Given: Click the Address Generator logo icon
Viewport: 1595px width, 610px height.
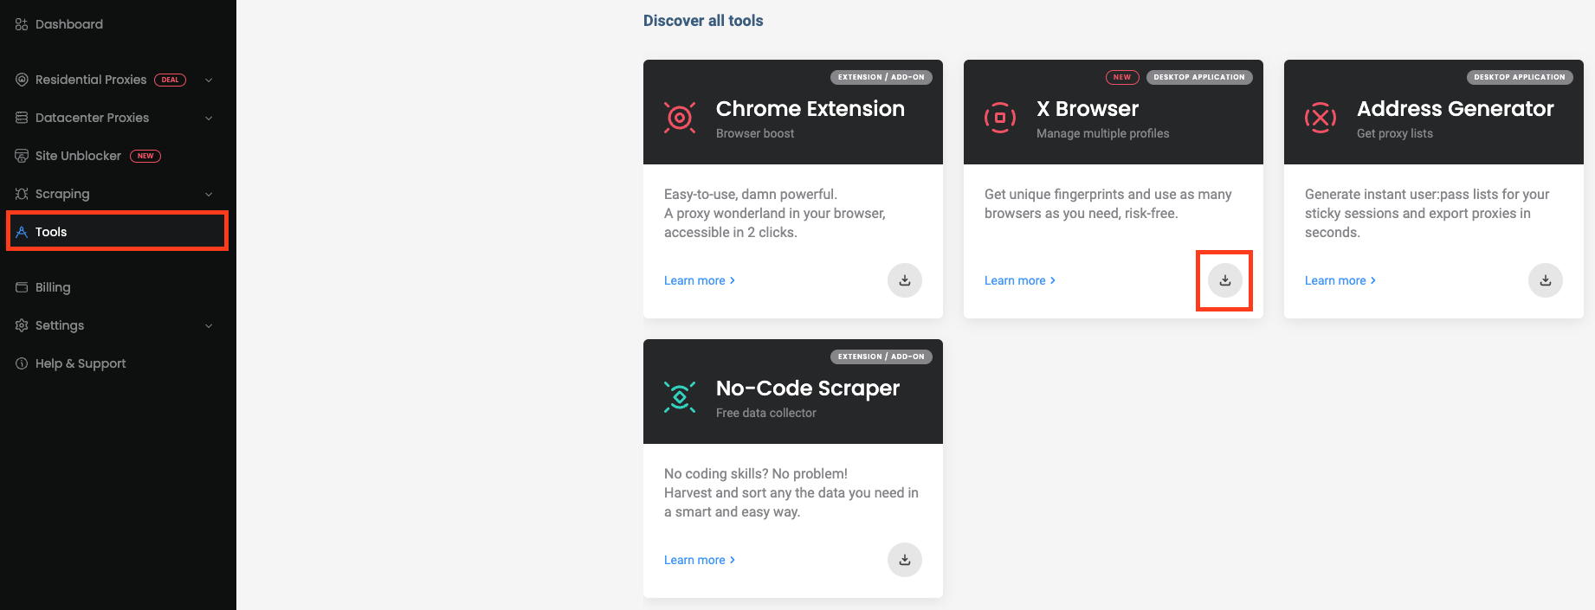Looking at the screenshot, I should point(1321,118).
